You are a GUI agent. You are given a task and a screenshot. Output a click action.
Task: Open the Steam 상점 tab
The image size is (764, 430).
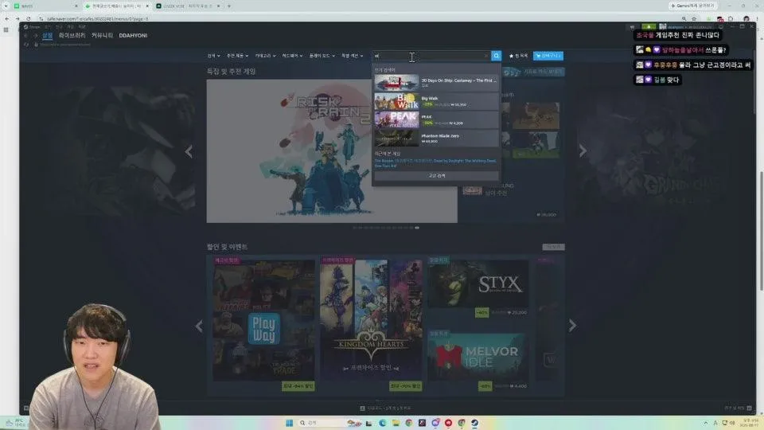(x=47, y=36)
